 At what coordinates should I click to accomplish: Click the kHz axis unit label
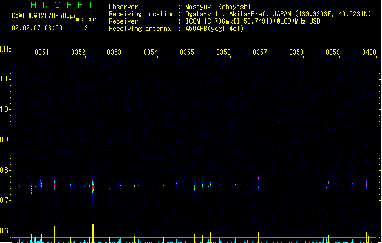click(x=5, y=49)
